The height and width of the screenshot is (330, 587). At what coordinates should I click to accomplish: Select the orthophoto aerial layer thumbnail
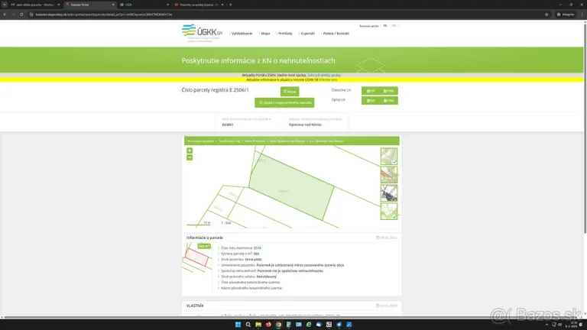(389, 193)
